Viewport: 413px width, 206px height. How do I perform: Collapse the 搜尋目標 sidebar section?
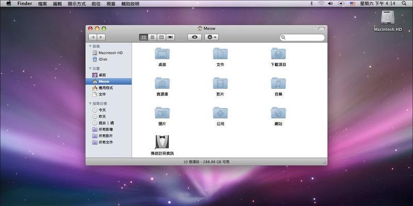click(x=90, y=104)
